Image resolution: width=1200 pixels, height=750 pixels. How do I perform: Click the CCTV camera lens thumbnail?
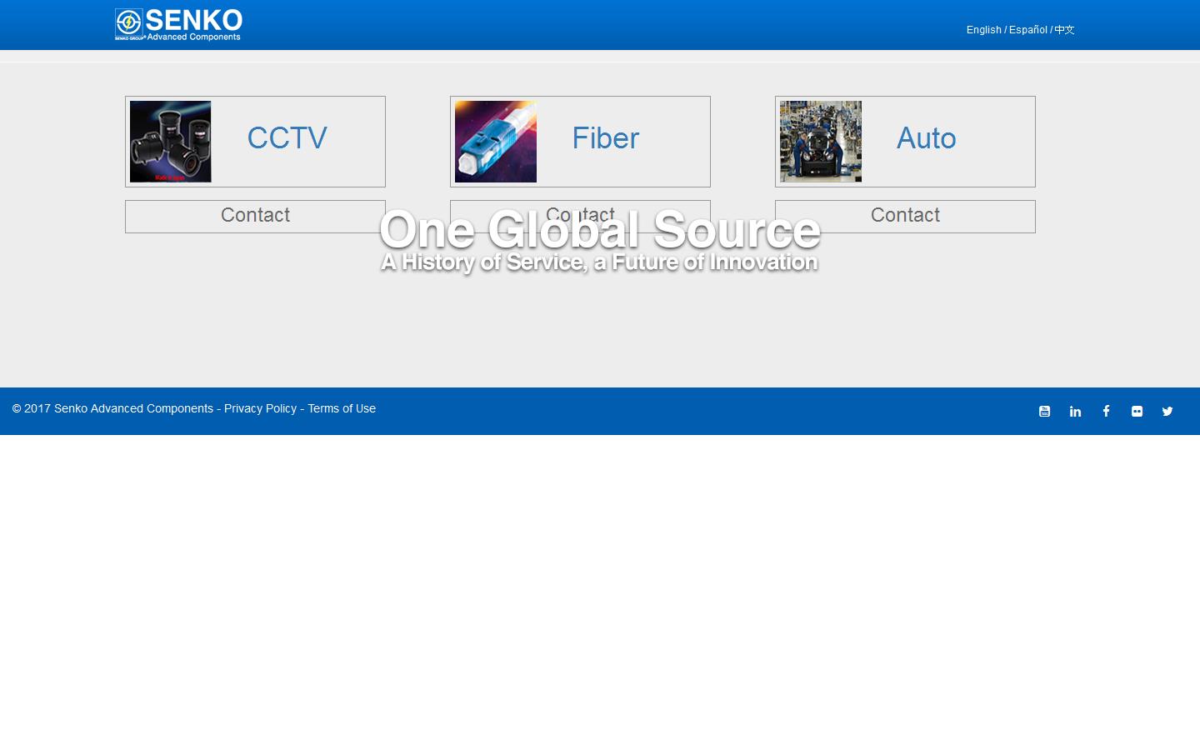(170, 141)
